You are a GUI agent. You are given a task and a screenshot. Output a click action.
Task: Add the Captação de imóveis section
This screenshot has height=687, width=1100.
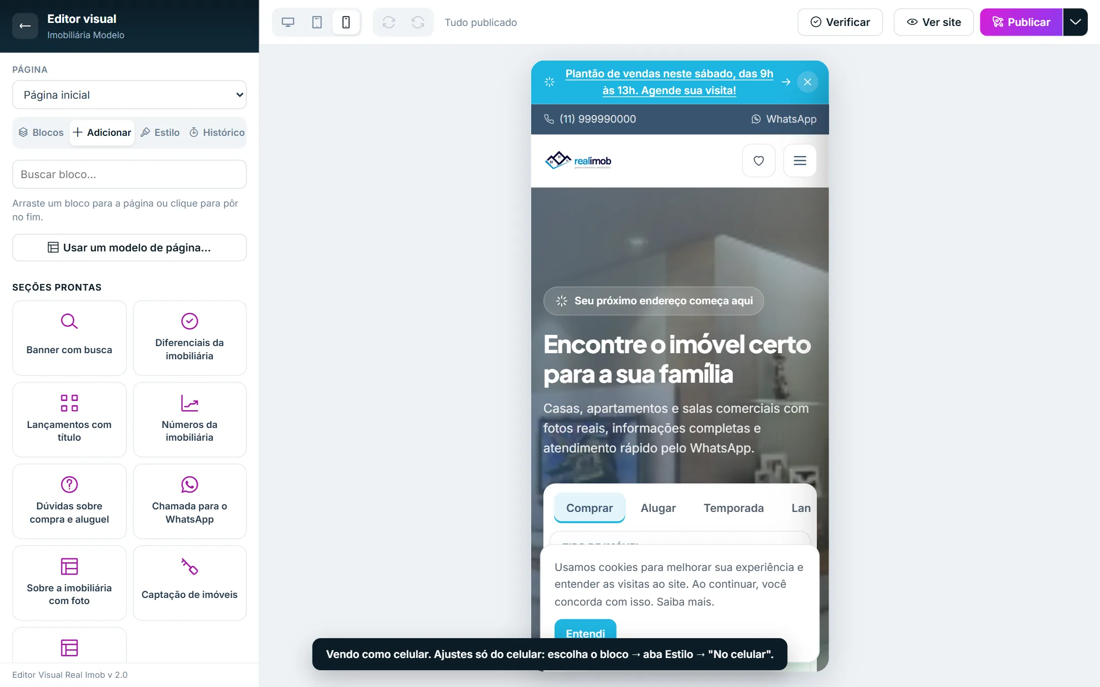189,583
